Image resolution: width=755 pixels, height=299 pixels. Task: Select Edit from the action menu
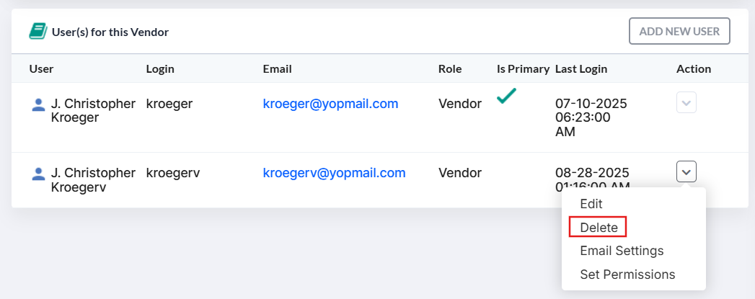pos(591,204)
